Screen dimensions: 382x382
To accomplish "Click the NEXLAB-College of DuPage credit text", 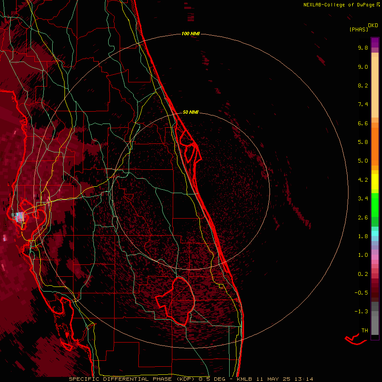I will point(339,5).
